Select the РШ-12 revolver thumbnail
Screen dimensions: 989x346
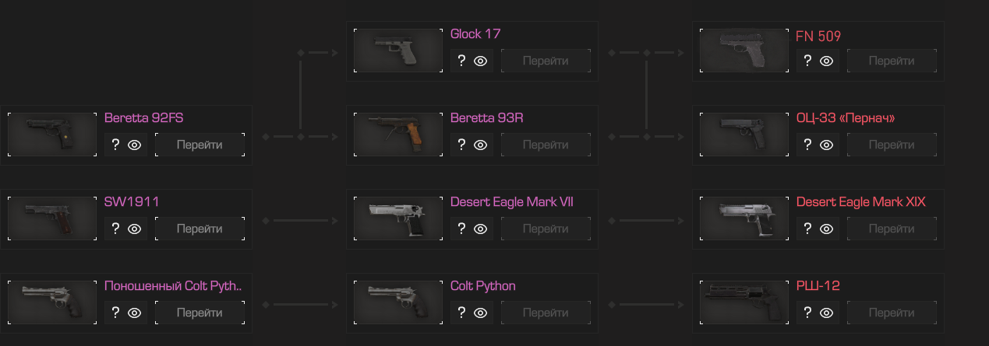(744, 302)
